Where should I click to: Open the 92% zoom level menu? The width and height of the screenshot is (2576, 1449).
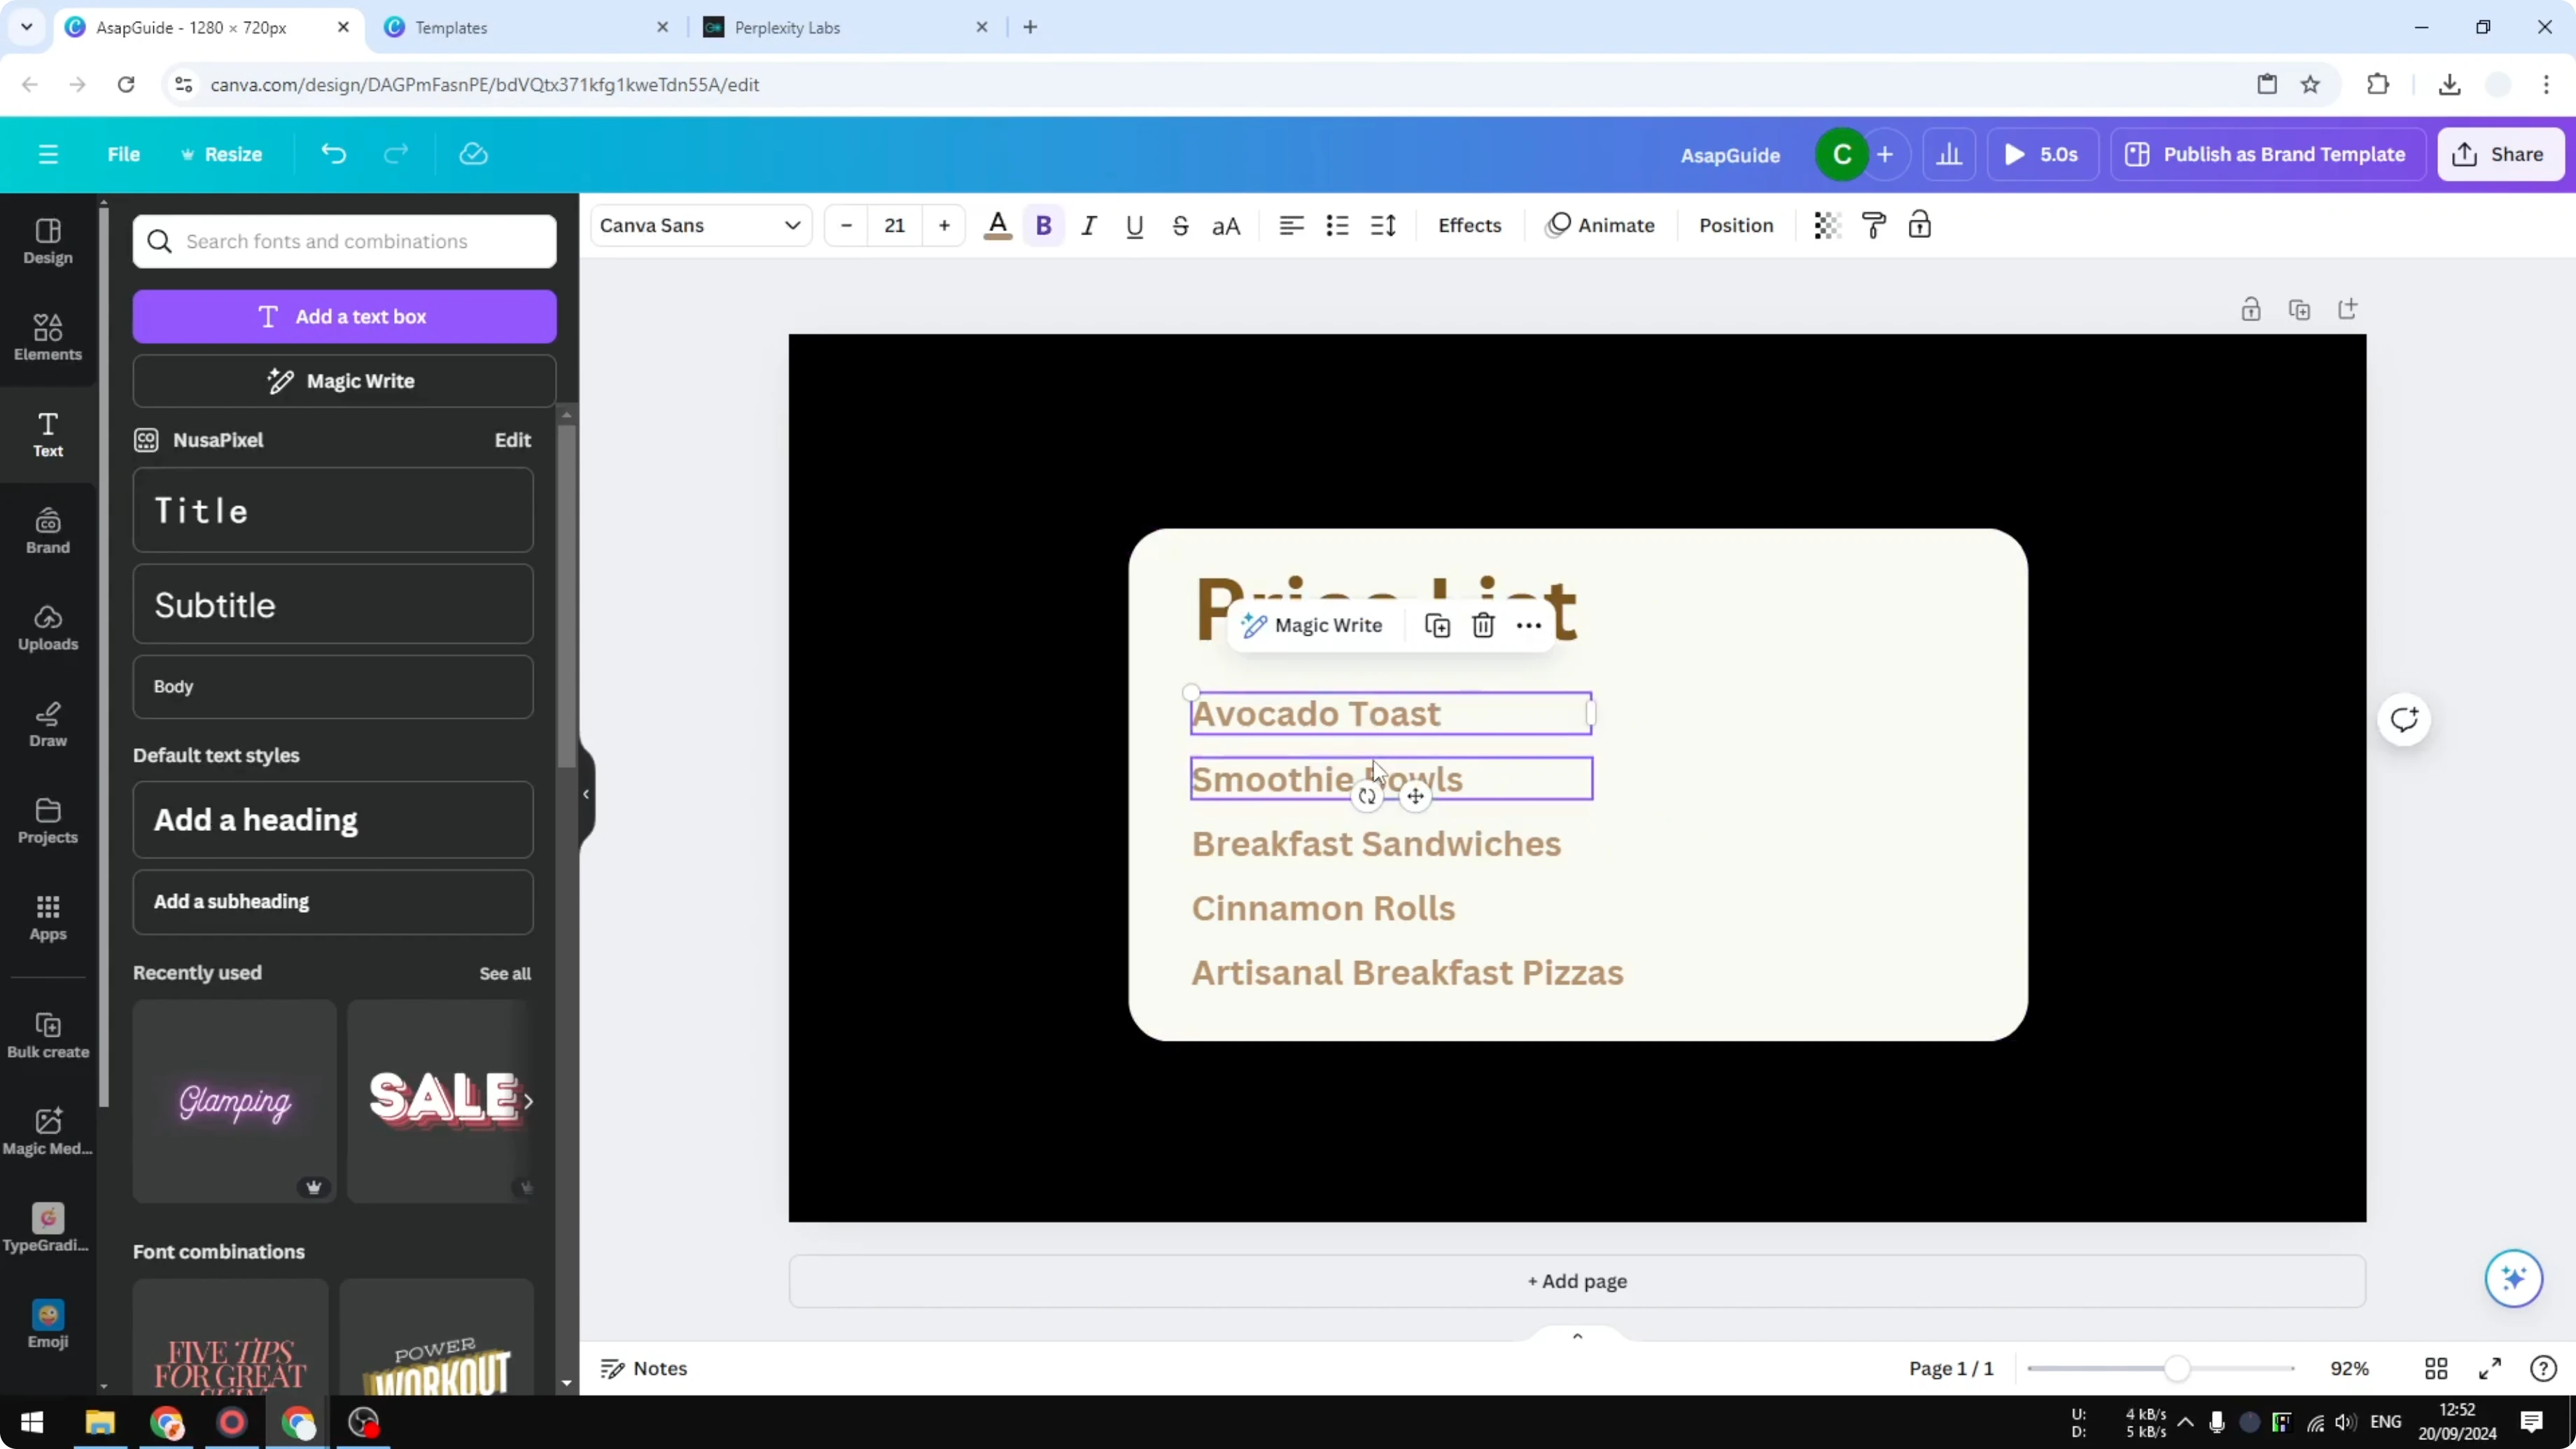[x=2349, y=1369]
